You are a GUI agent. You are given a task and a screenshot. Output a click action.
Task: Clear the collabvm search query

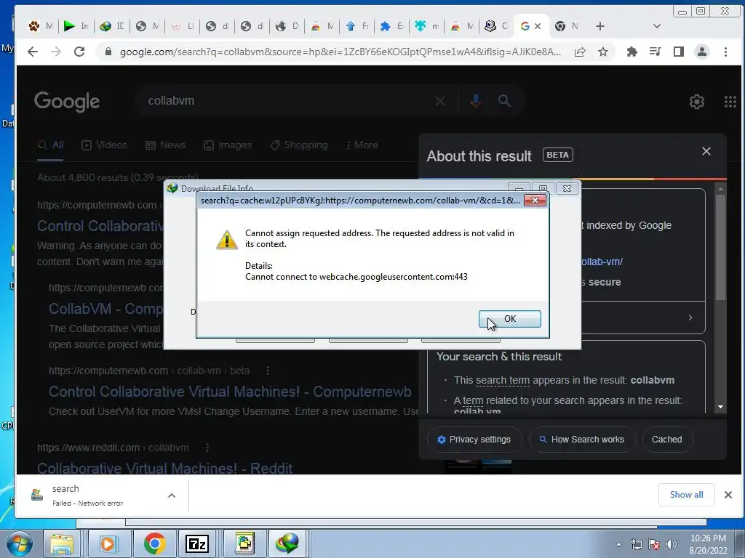(440, 100)
